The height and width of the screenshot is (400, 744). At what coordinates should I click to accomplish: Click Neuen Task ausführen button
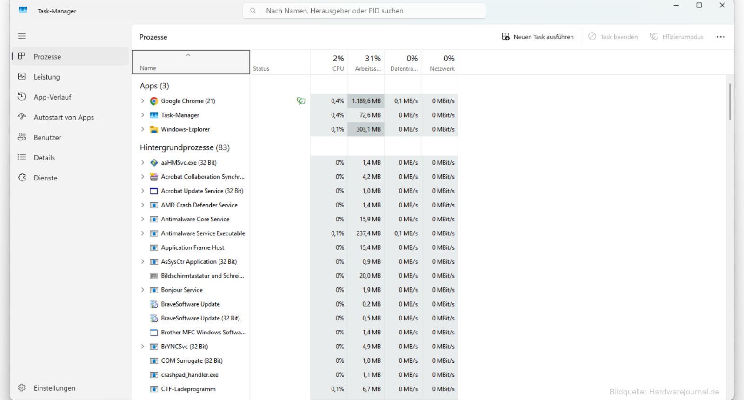point(537,37)
